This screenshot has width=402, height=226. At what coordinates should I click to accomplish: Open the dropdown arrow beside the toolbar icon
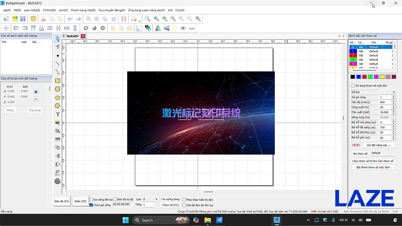[139, 21]
